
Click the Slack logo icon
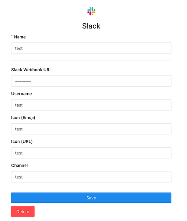92,11
